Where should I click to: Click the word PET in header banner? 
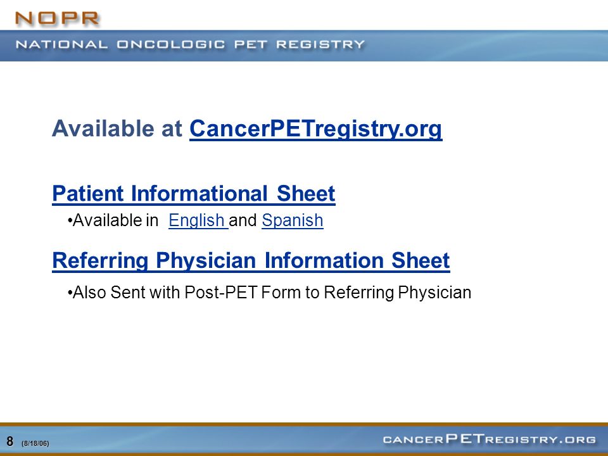(251, 44)
